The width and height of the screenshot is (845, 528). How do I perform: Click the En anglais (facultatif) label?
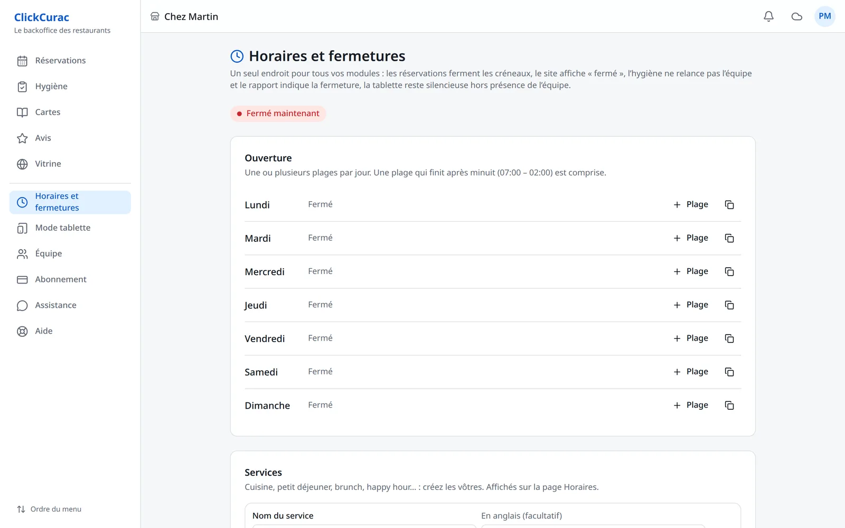click(x=521, y=516)
